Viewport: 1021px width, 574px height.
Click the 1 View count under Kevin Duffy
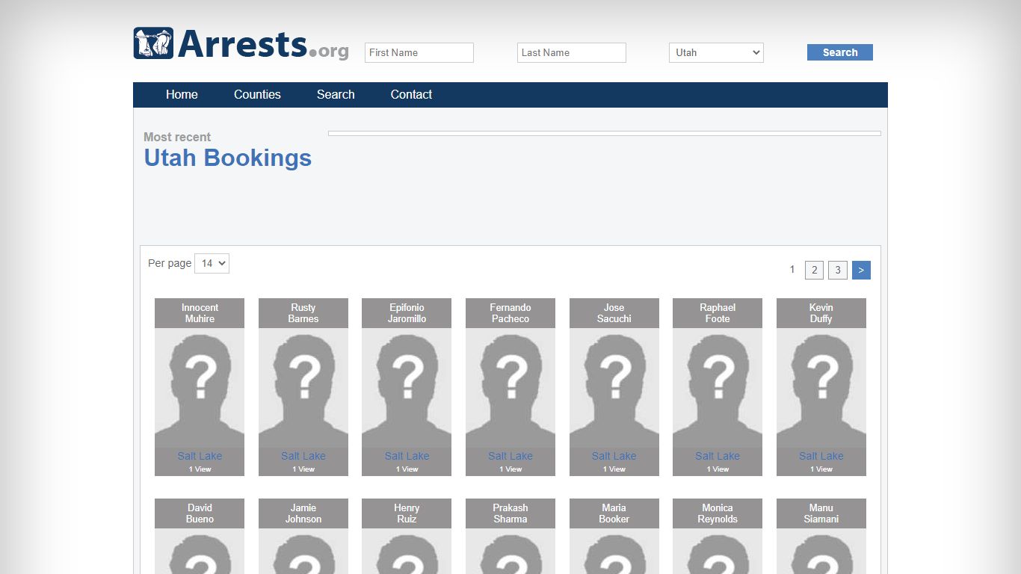[821, 469]
